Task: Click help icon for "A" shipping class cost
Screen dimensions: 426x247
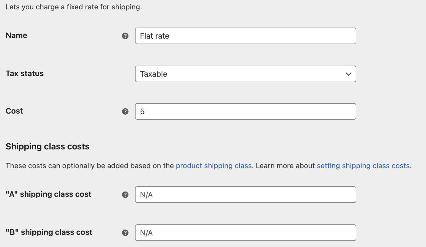Action: point(125,195)
